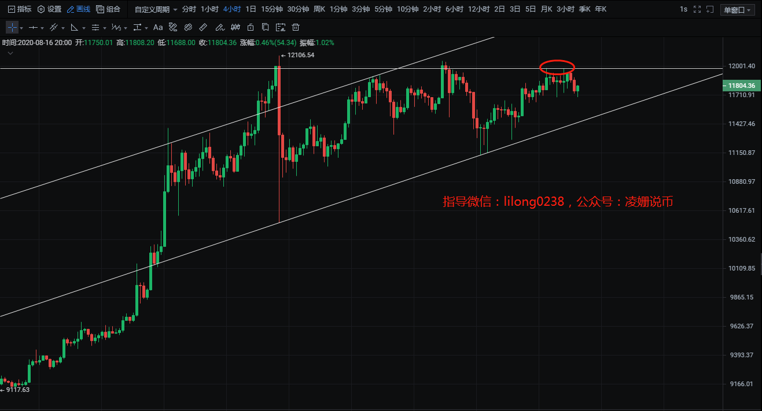Click the padlock icon to lock drawings
The image size is (762, 411).
250,27
